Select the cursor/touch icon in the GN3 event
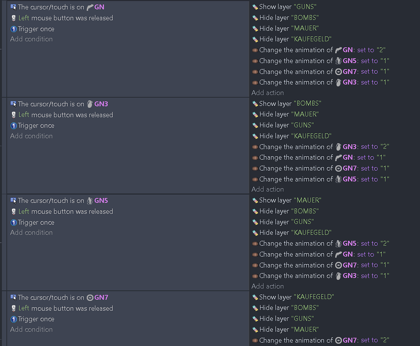 coord(13,104)
